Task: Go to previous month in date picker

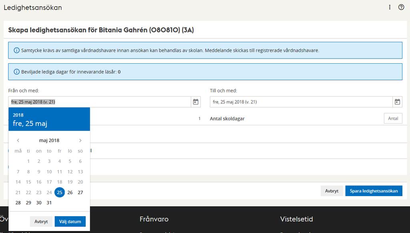Action: [x=18, y=141]
